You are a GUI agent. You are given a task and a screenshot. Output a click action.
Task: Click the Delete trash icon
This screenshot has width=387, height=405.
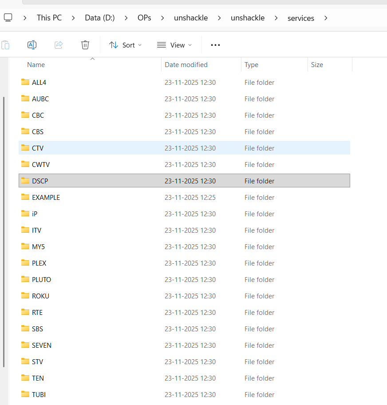pos(85,45)
